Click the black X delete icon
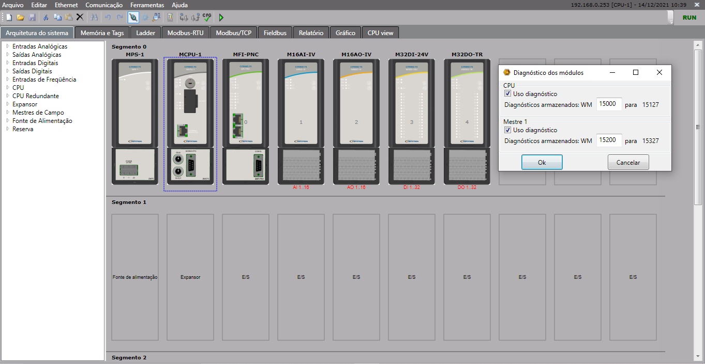The height and width of the screenshot is (364, 705). (x=80, y=18)
